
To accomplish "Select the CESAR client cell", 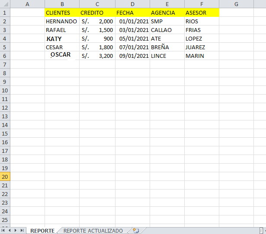I will click(x=62, y=47).
